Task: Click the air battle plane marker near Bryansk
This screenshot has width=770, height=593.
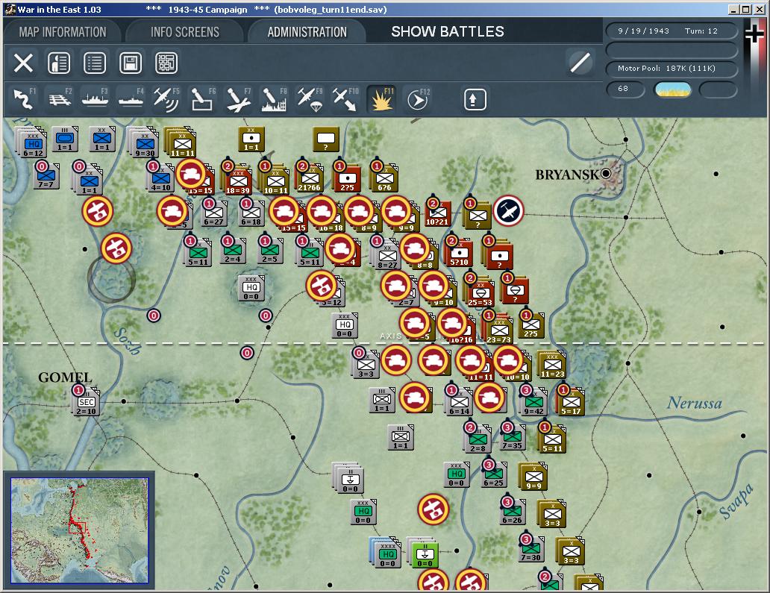Action: (x=508, y=210)
